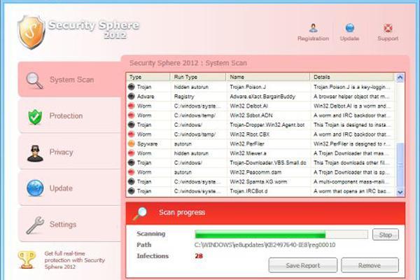Screen dimensions: 420x280
Task: Click the Settings wrench icon
Action: 35,225
